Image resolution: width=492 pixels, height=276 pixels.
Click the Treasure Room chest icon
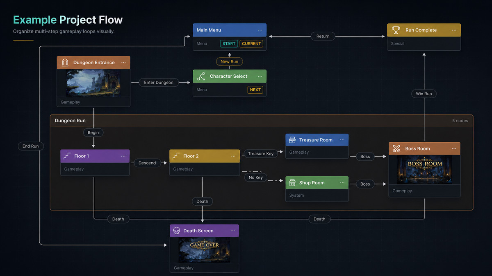tap(292, 140)
